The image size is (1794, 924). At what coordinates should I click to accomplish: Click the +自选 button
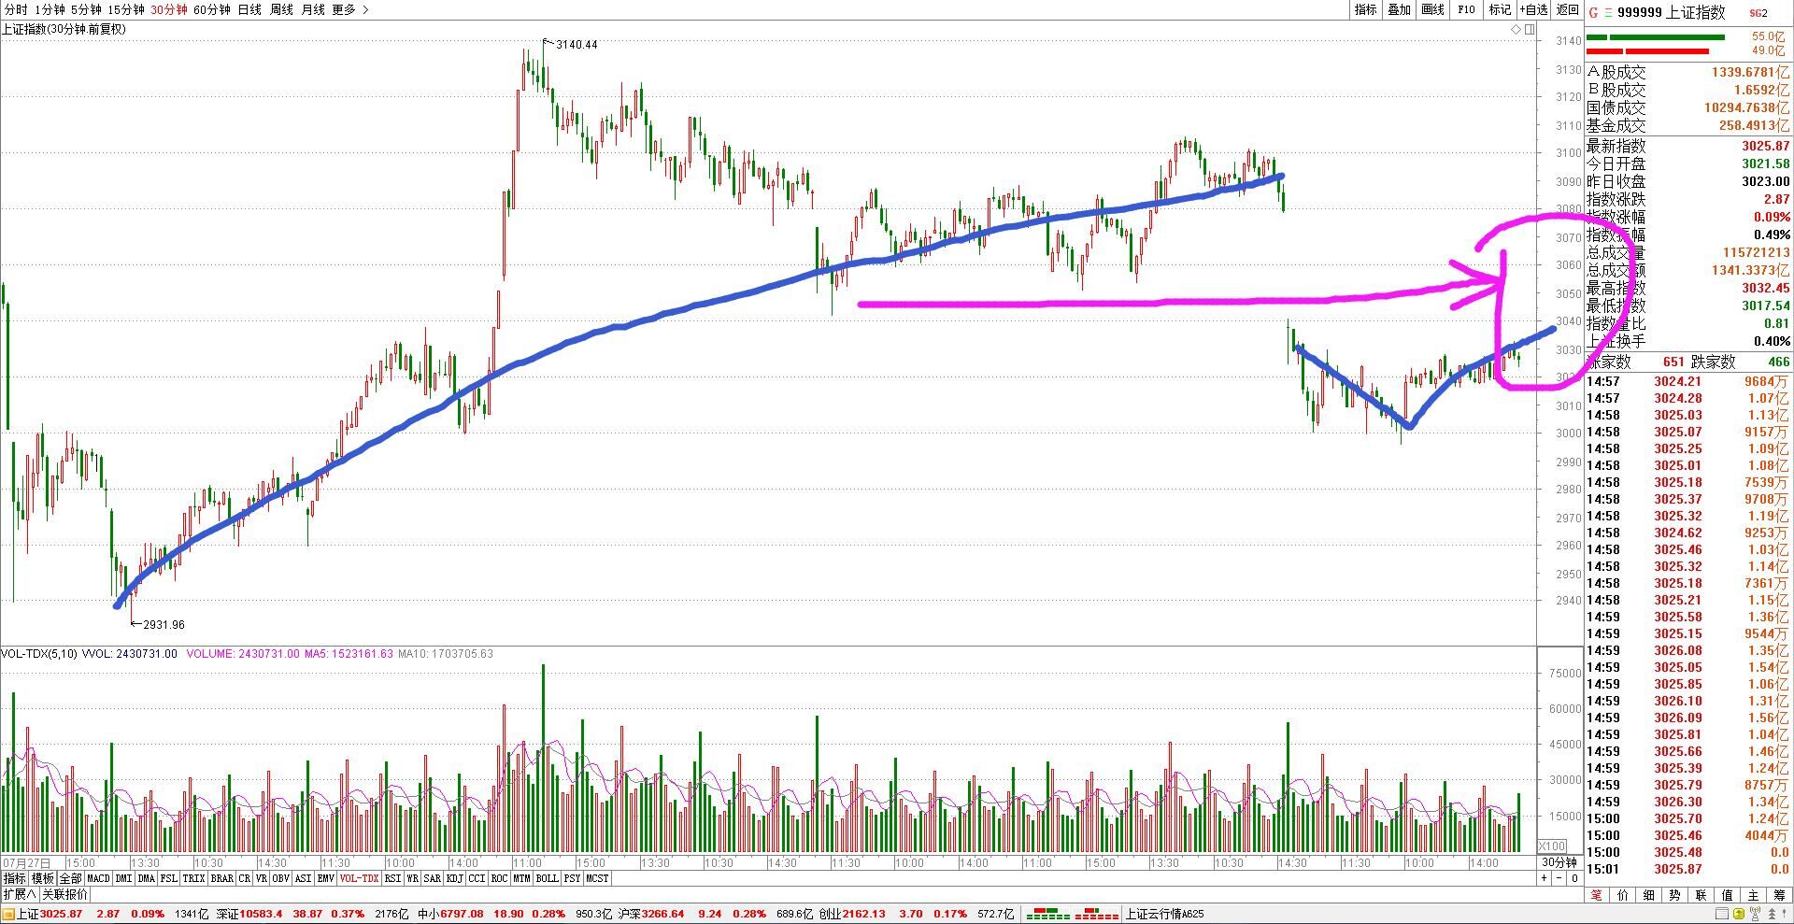(1533, 9)
